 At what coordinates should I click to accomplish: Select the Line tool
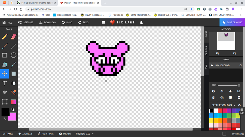click(14, 46)
